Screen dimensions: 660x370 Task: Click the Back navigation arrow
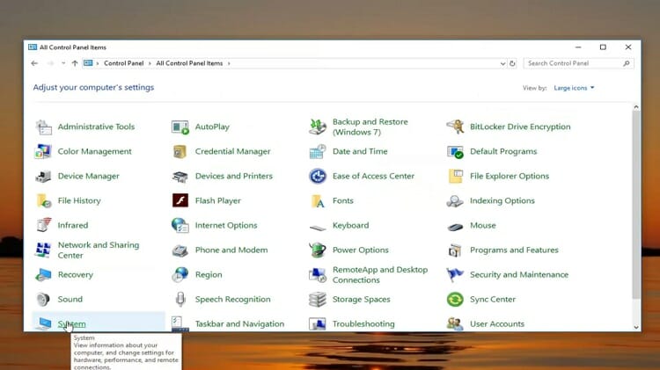34,63
